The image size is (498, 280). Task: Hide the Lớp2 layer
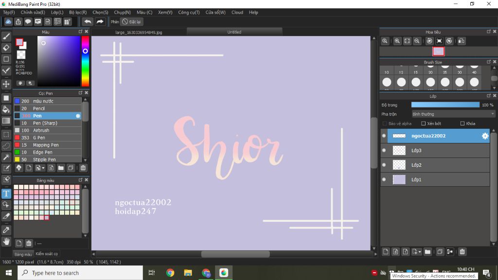click(384, 165)
